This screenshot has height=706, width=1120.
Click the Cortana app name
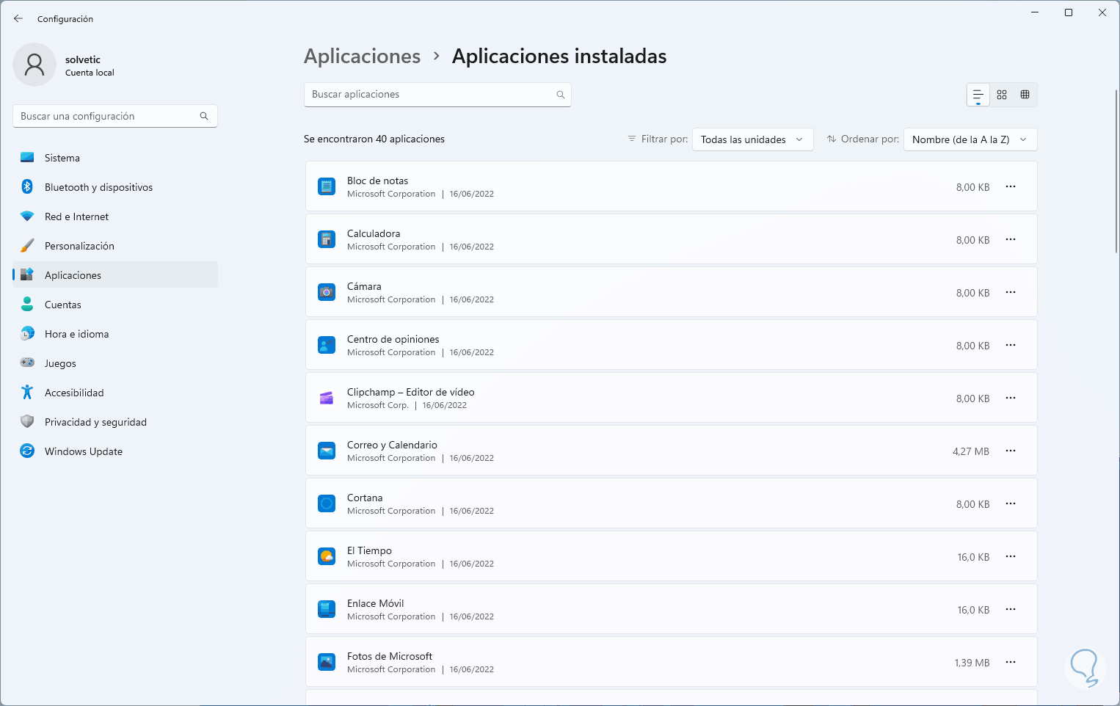pos(365,498)
